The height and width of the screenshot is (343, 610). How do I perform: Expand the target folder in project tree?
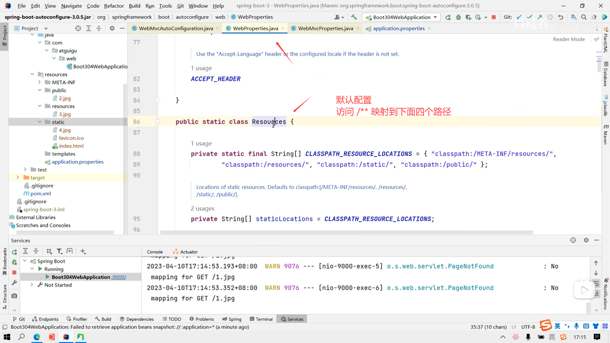coord(18,178)
